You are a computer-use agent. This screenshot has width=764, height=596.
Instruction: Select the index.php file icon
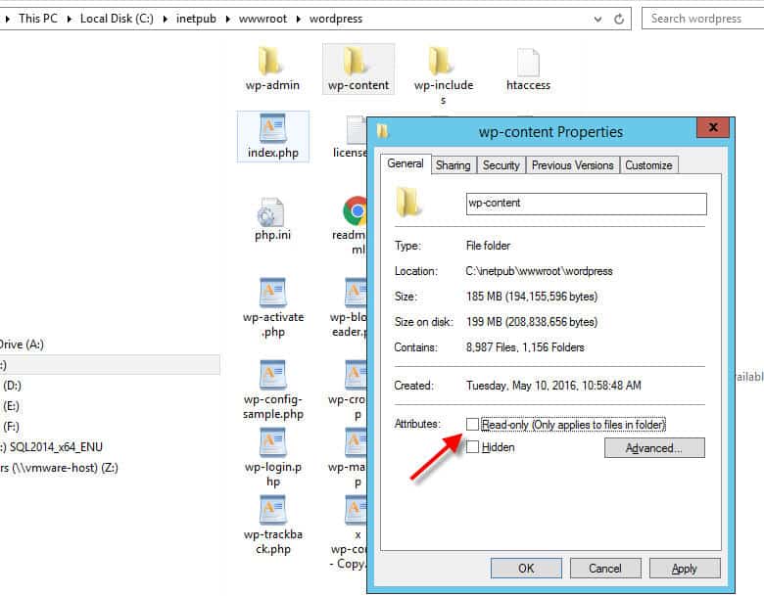[x=272, y=129]
